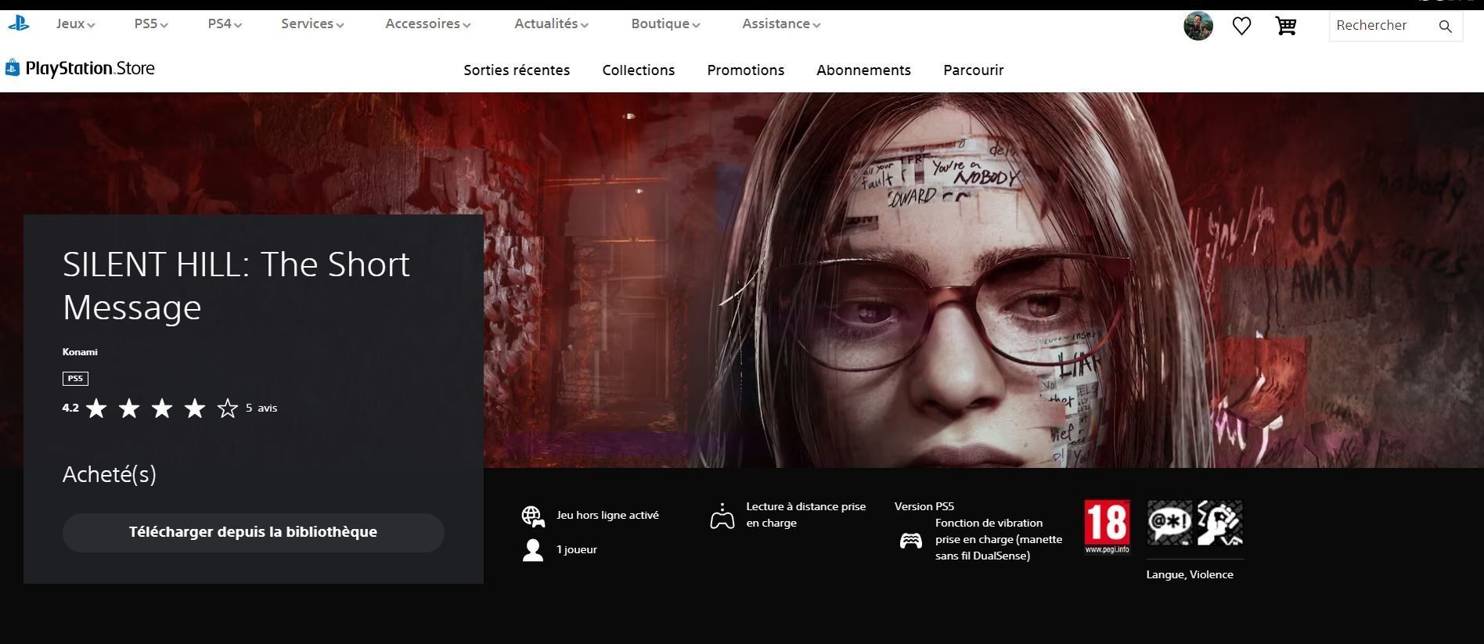Click the offline play globe icon
Image resolution: width=1484 pixels, height=644 pixels.
pyautogui.click(x=533, y=516)
